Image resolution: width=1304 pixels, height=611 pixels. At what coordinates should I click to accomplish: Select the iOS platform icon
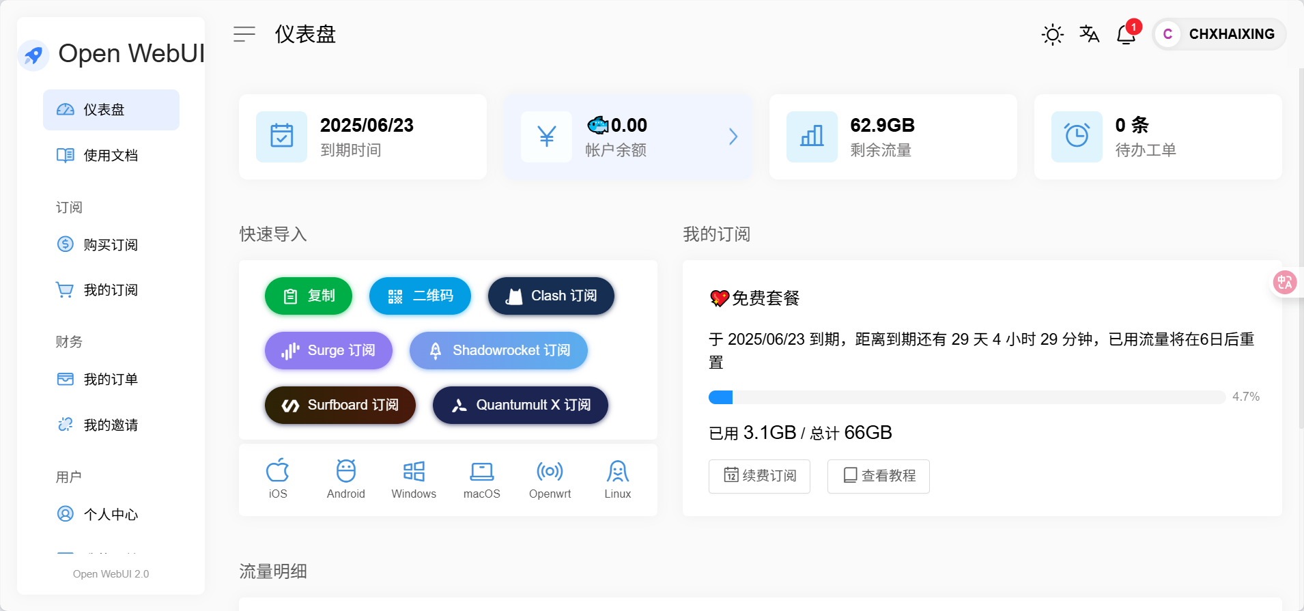[278, 479]
